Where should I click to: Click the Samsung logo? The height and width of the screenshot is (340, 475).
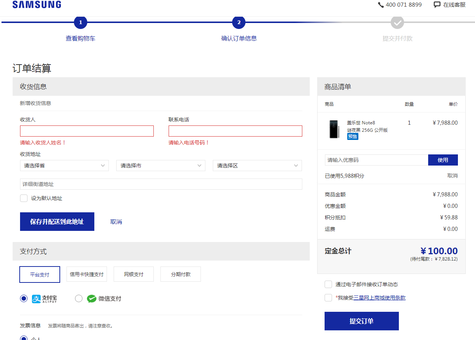[37, 4]
